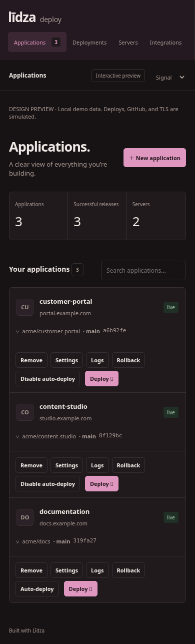Deploy the content-studio application

point(101,484)
